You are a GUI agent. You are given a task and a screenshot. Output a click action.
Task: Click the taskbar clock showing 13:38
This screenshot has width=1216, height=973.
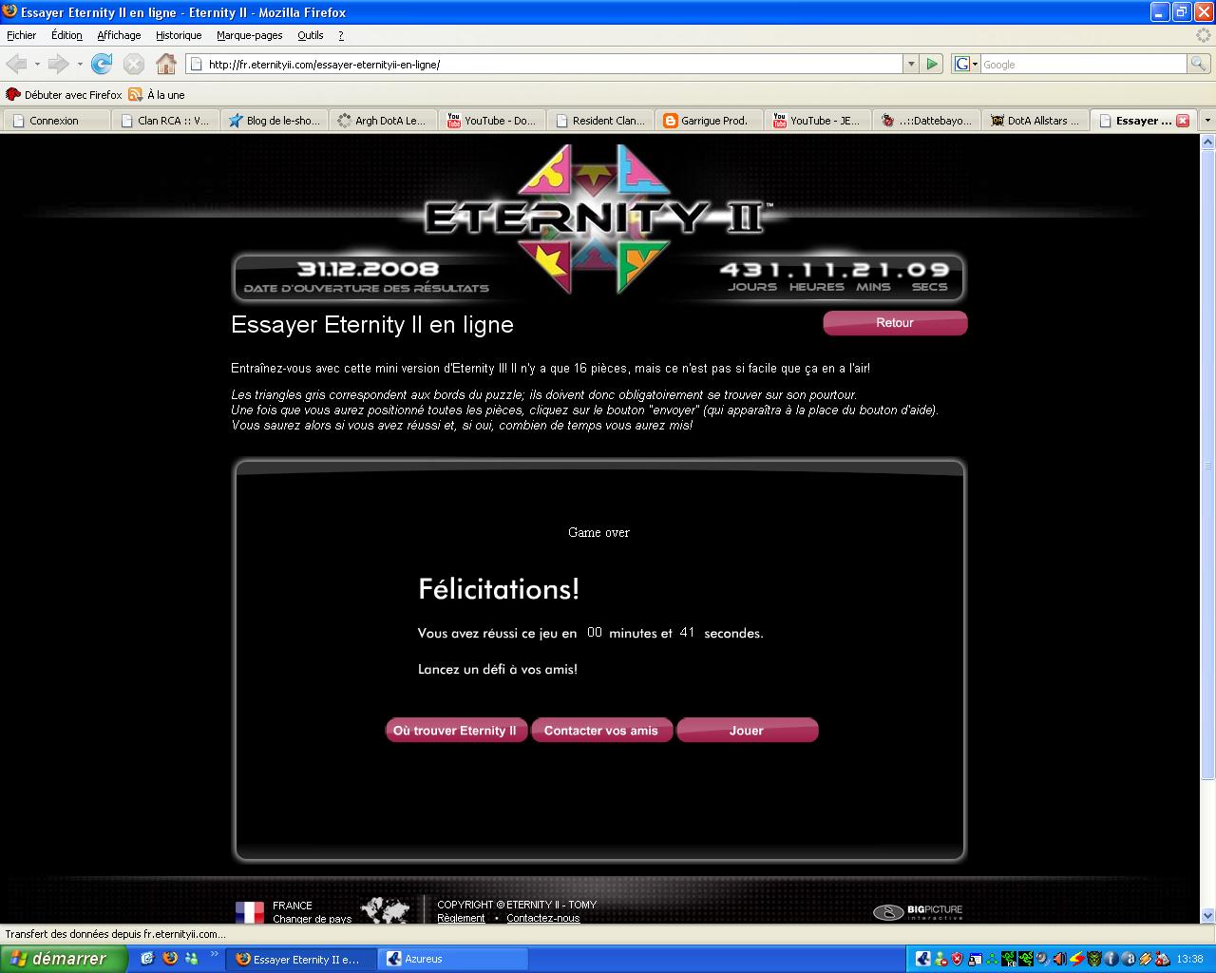point(1190,959)
